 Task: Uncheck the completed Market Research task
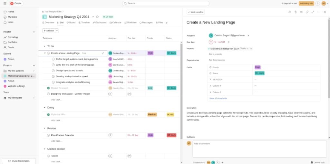[48, 88]
